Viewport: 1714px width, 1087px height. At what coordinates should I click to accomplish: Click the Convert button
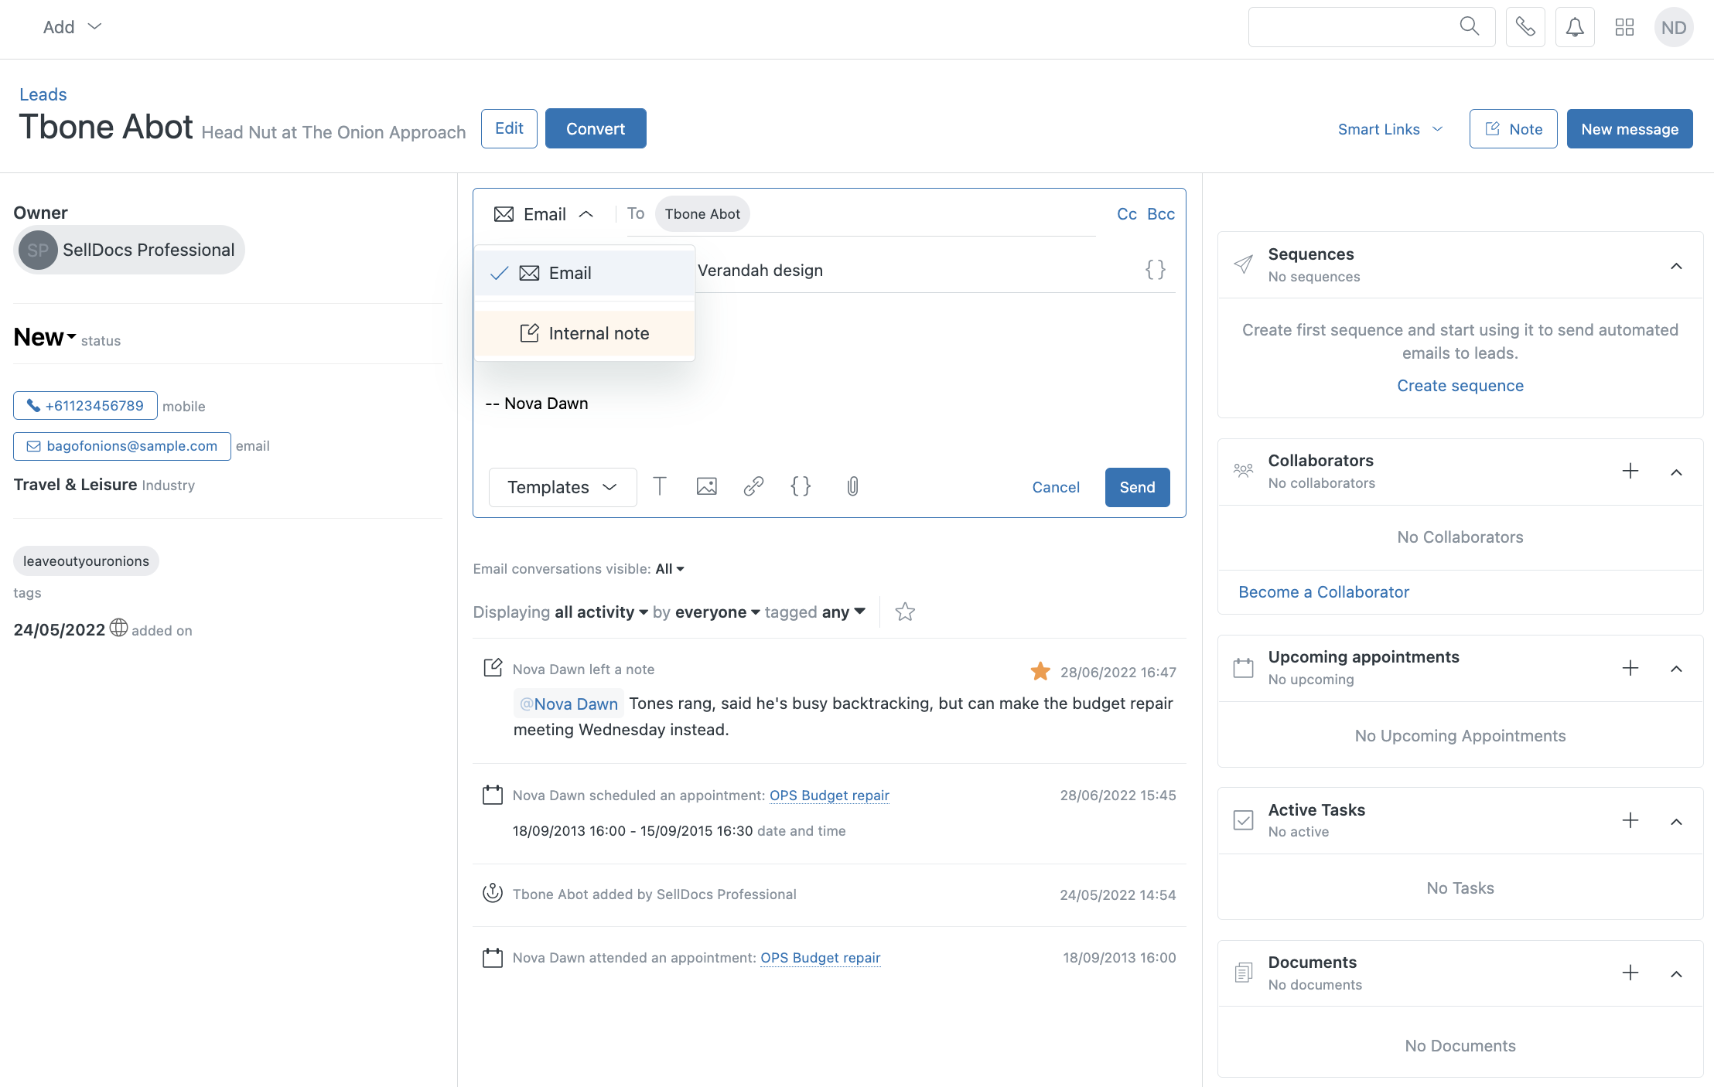595,128
